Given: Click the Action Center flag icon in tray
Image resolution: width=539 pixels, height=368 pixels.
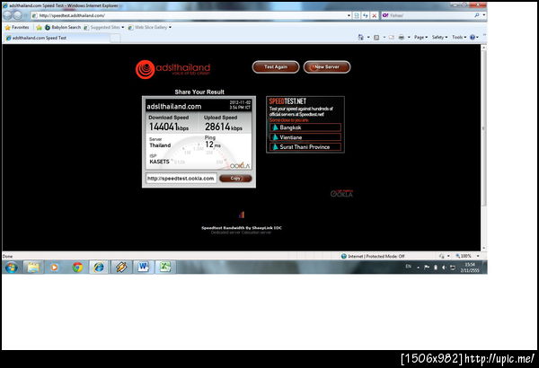Looking at the screenshot, I should point(427,267).
